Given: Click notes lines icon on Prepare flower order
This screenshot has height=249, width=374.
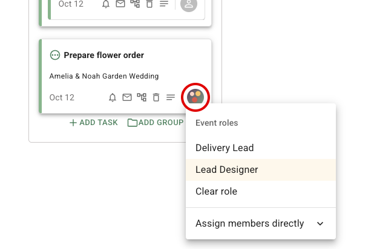Looking at the screenshot, I should click(x=171, y=97).
